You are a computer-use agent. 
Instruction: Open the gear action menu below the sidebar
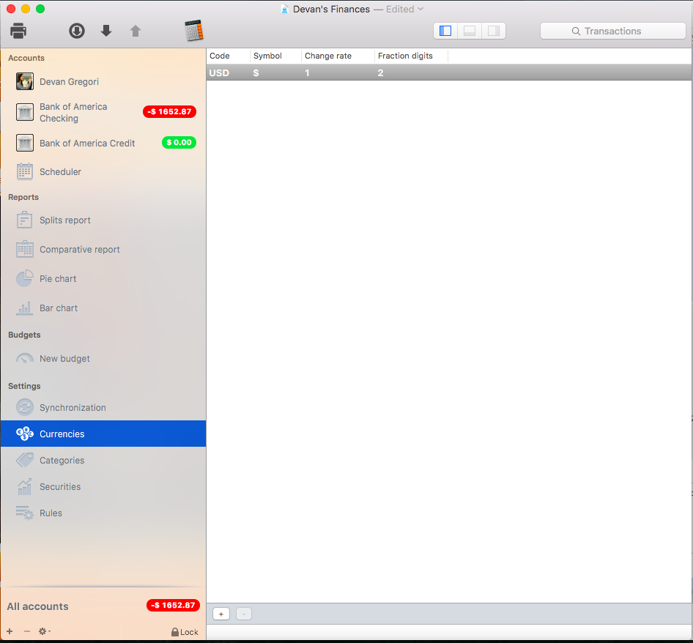[44, 631]
